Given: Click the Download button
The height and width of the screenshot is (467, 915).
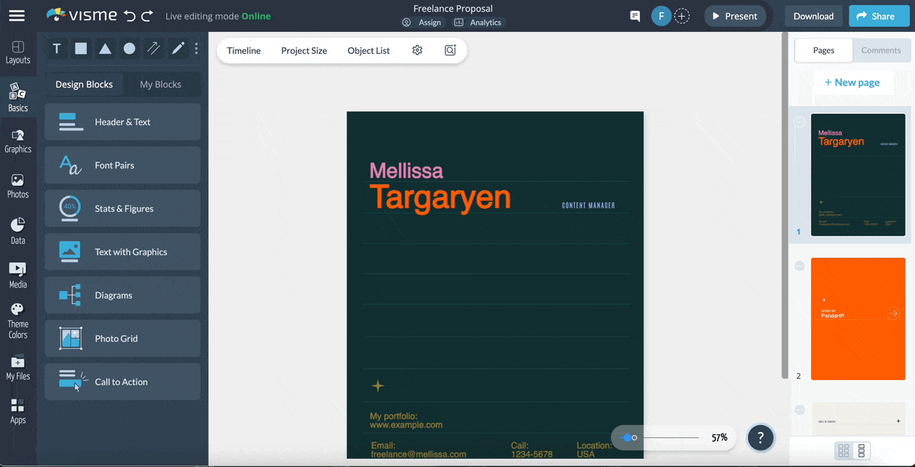Looking at the screenshot, I should (x=813, y=16).
